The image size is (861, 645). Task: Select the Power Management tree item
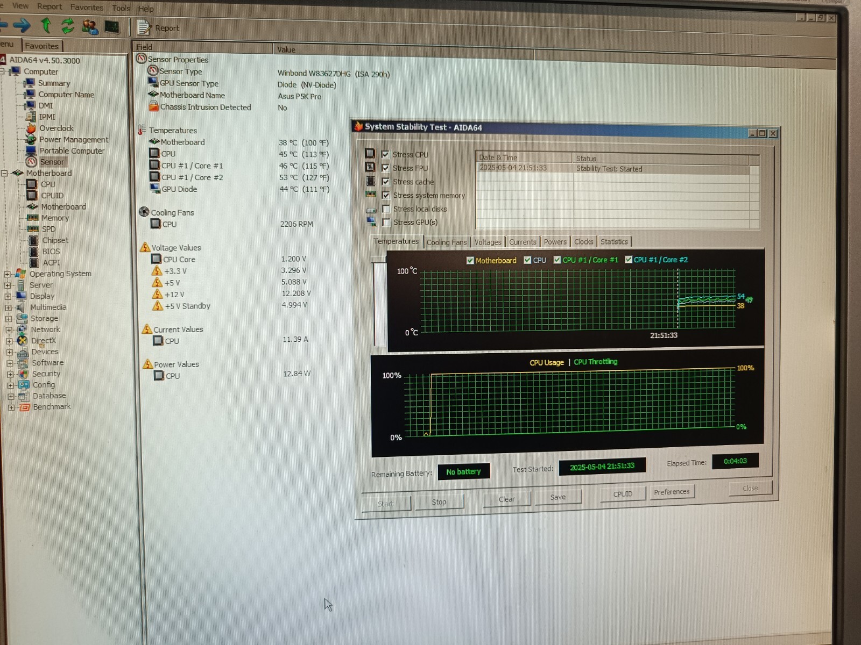click(x=74, y=140)
